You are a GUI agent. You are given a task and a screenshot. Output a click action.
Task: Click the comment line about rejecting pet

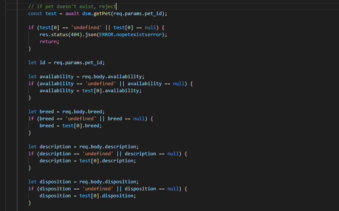72,7
